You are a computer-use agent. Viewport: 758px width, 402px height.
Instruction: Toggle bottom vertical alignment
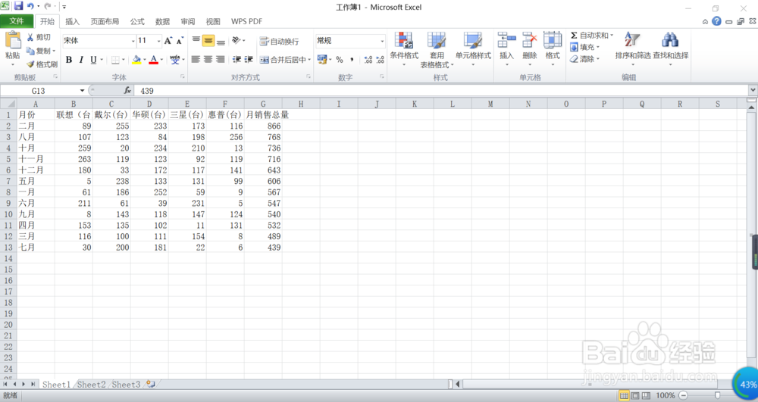(221, 41)
